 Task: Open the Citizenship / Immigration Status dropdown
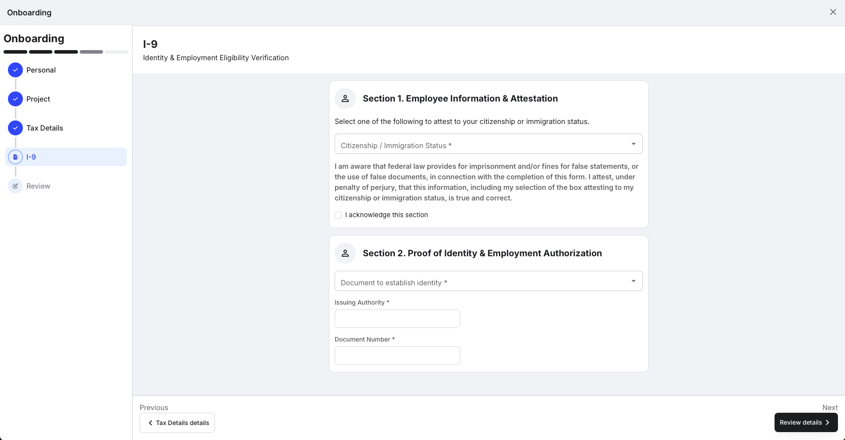(x=488, y=144)
